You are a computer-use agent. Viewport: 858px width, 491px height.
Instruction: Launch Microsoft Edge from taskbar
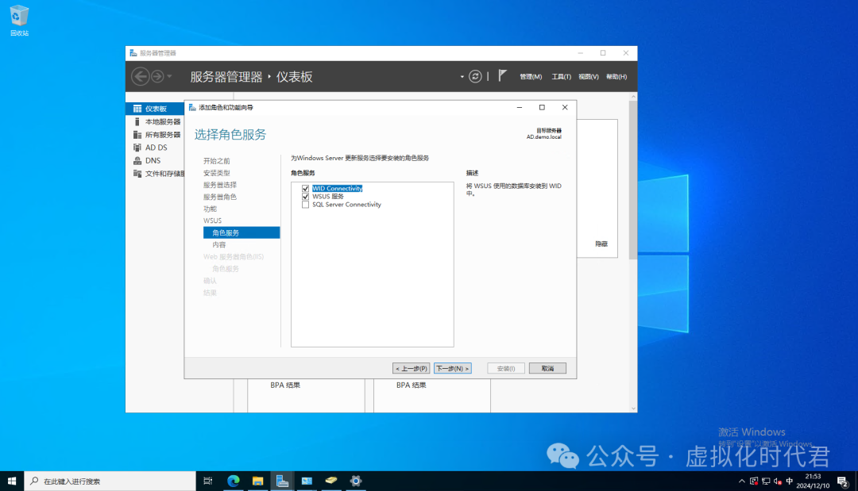[233, 481]
